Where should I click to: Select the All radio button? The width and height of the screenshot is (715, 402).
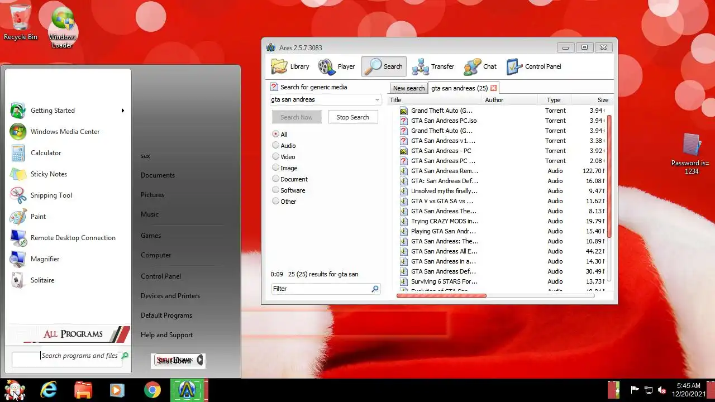point(275,134)
